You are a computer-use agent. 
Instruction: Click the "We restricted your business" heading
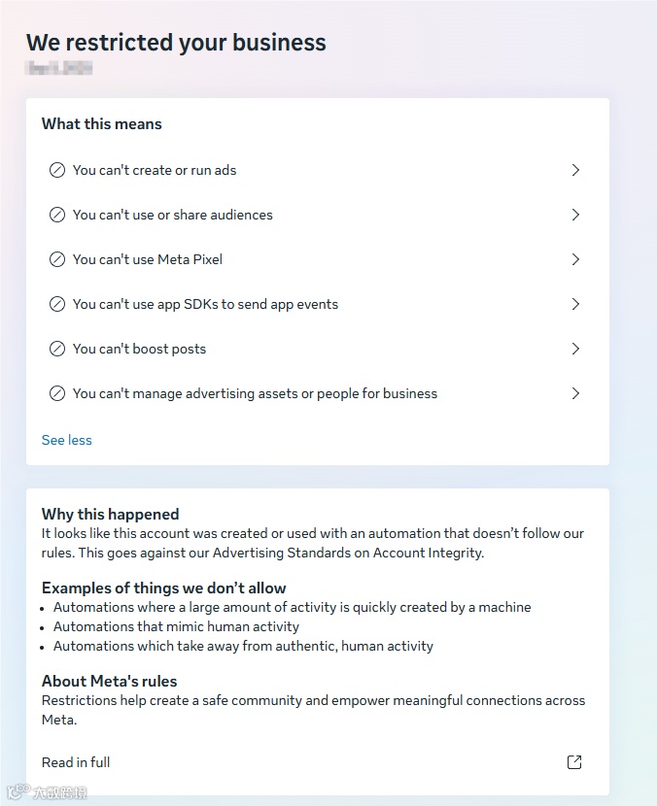[x=176, y=43]
